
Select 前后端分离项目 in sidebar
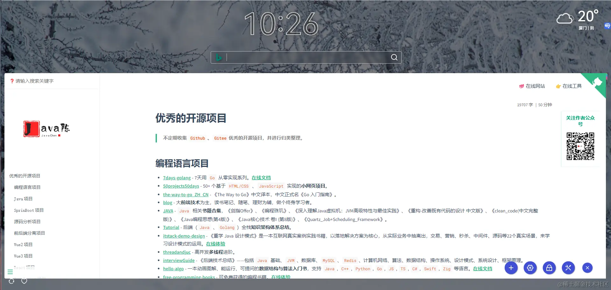pos(30,233)
